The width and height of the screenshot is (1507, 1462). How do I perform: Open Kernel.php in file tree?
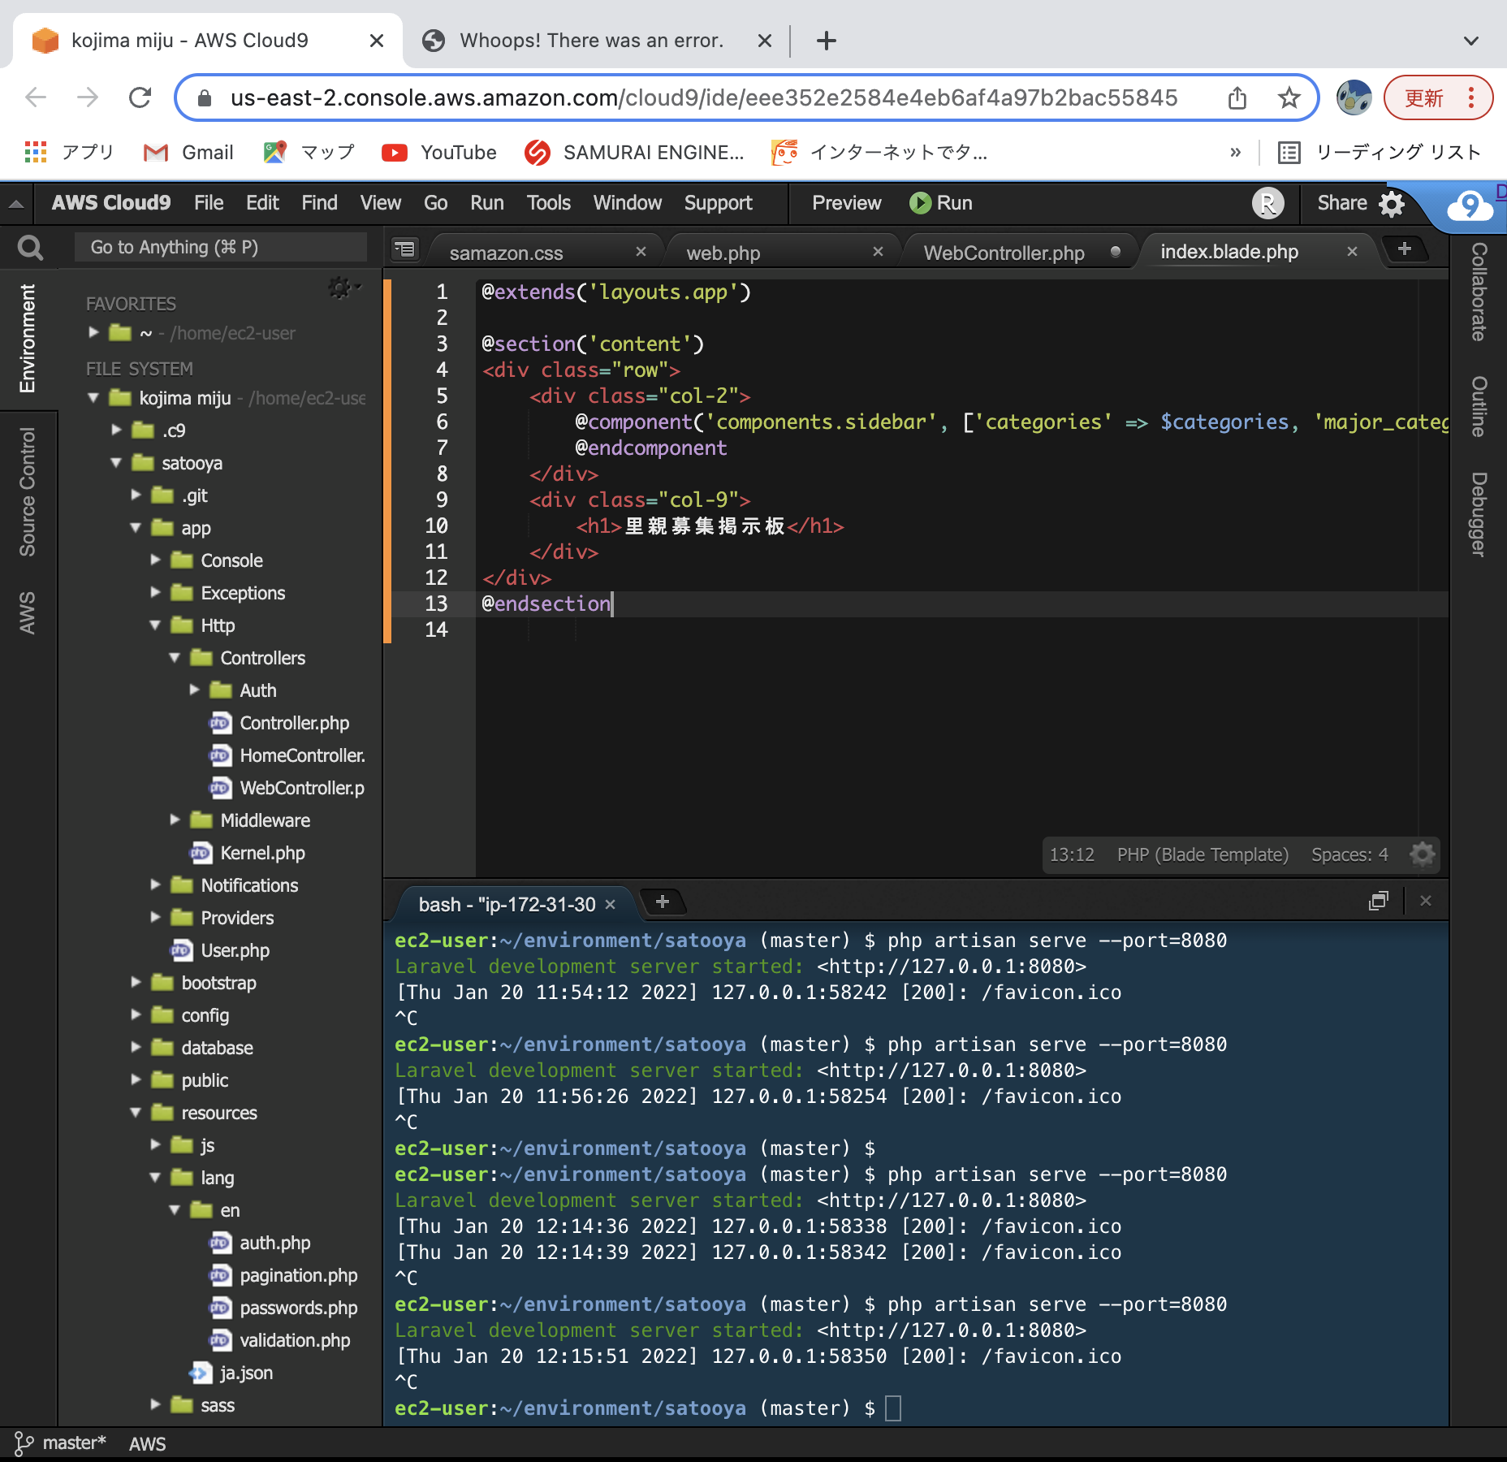[x=248, y=853]
